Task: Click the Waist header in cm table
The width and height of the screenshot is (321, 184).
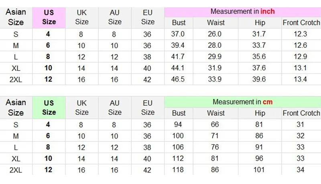Action: point(216,113)
